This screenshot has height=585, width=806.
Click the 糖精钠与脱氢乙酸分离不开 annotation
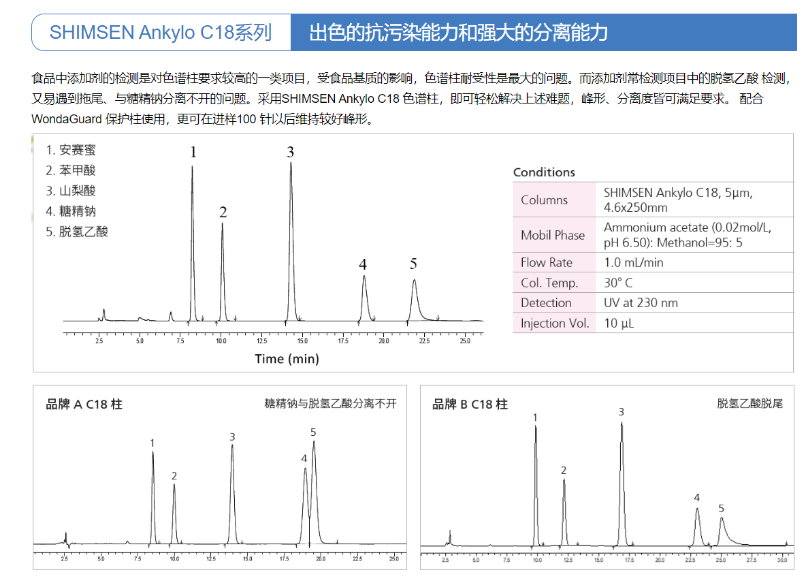pos(330,404)
